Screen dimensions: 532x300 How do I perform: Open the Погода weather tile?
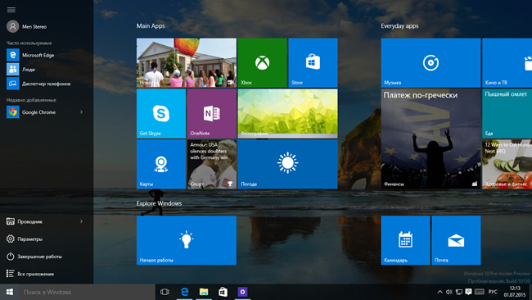click(288, 165)
